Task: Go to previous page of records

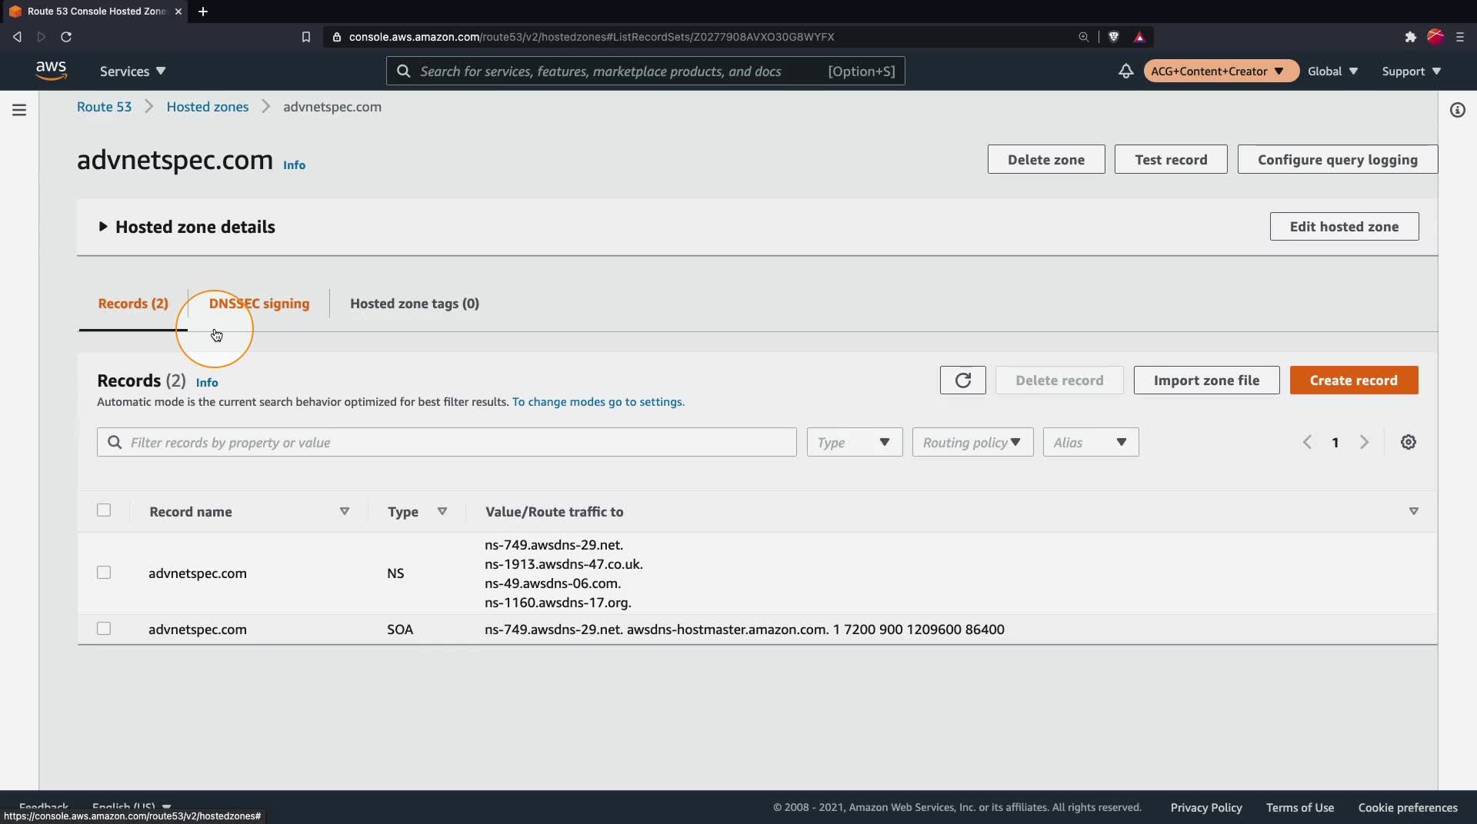Action: (x=1307, y=442)
